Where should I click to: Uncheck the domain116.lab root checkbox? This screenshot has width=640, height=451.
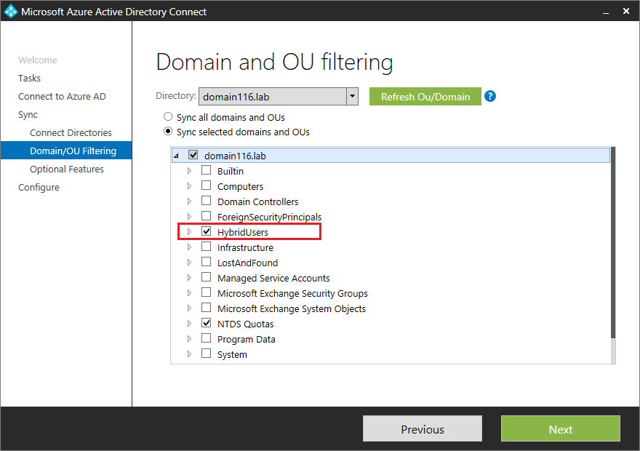coord(193,155)
